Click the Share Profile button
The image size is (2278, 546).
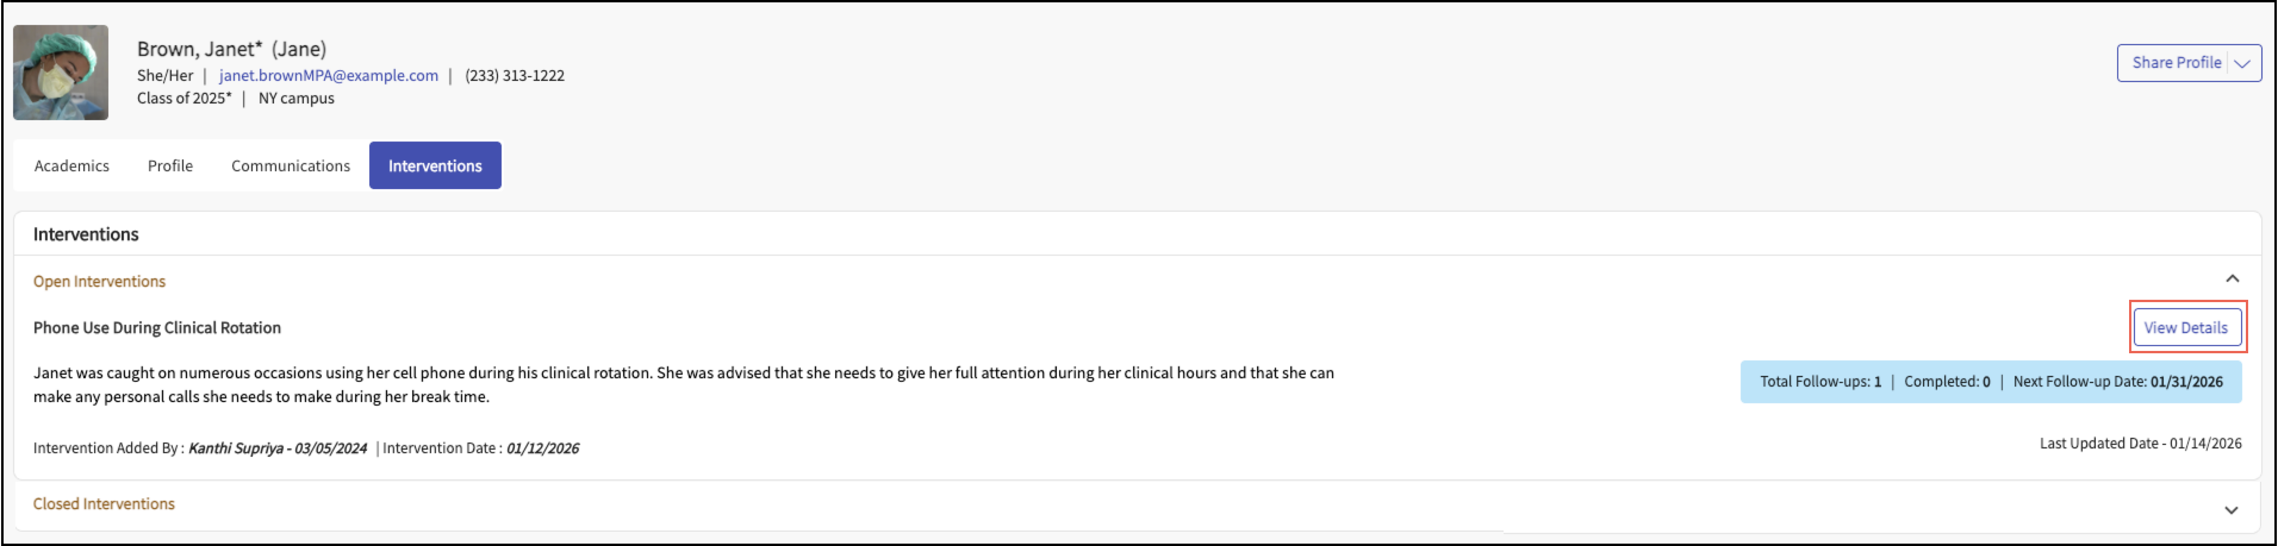tap(2176, 62)
